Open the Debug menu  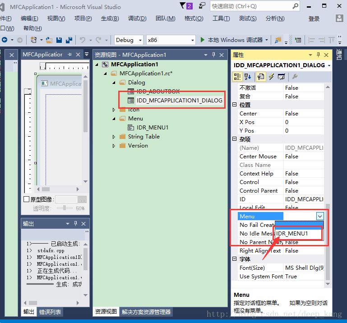click(137, 18)
